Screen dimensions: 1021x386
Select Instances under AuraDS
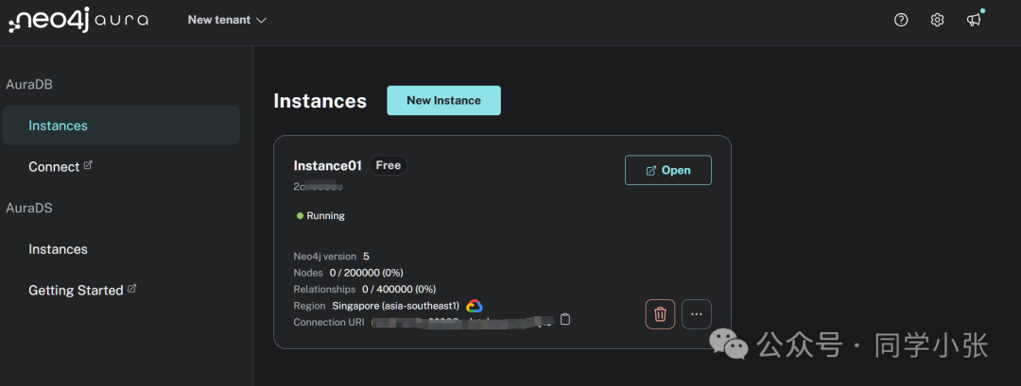[x=58, y=249]
